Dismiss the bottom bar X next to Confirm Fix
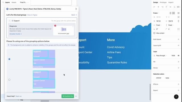The width and height of the screenshot is (182, 102). [76, 96]
